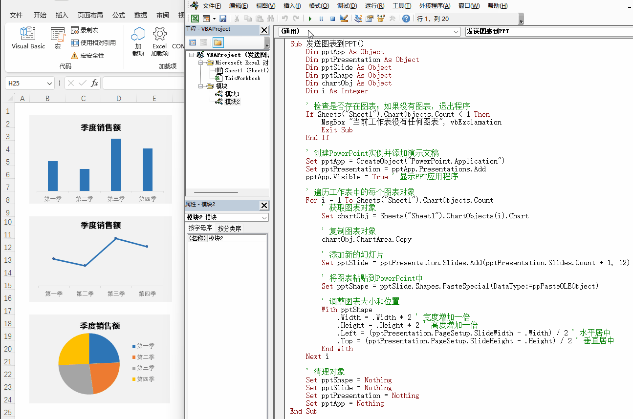The image size is (633, 419).
Task: Open the Name Box dropdown showing H25
Action: (49, 84)
